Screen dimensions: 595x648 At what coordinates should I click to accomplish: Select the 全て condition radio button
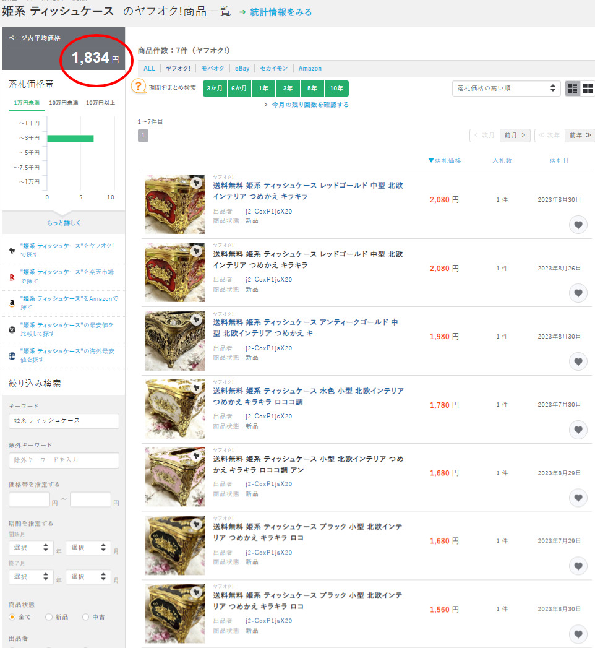(x=12, y=617)
